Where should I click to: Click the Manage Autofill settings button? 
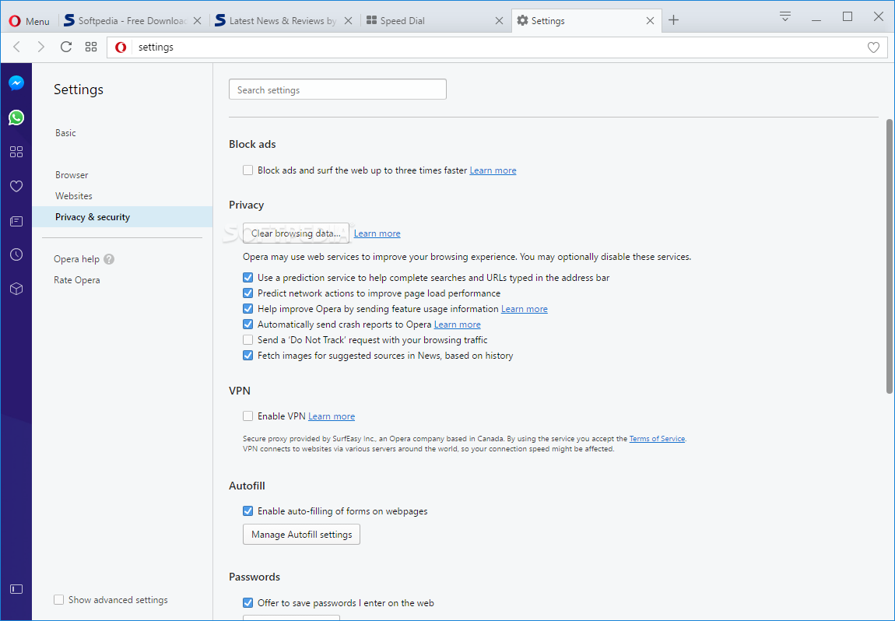point(301,535)
